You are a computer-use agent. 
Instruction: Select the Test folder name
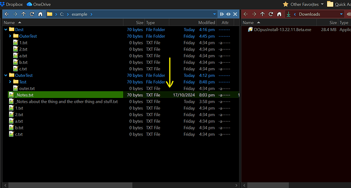tap(22, 82)
